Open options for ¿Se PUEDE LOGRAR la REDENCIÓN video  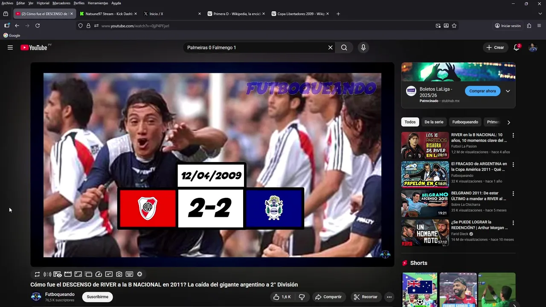[513, 223]
